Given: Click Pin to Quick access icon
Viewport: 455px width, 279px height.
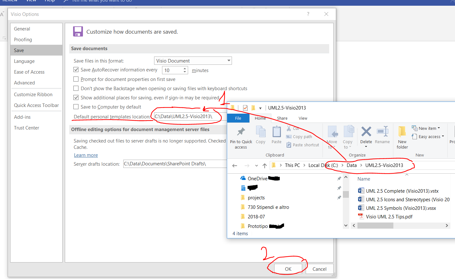Looking at the screenshot, I should [x=241, y=131].
